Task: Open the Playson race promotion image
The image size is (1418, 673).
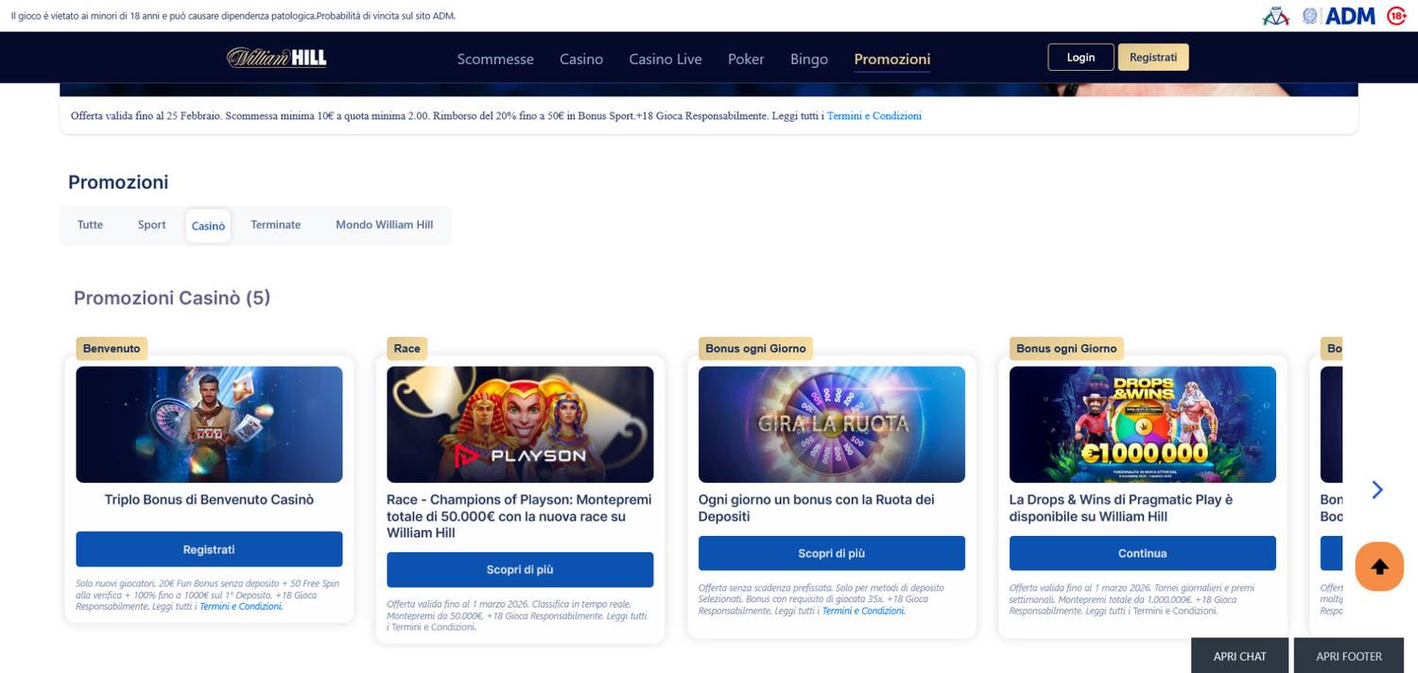Action: click(520, 423)
